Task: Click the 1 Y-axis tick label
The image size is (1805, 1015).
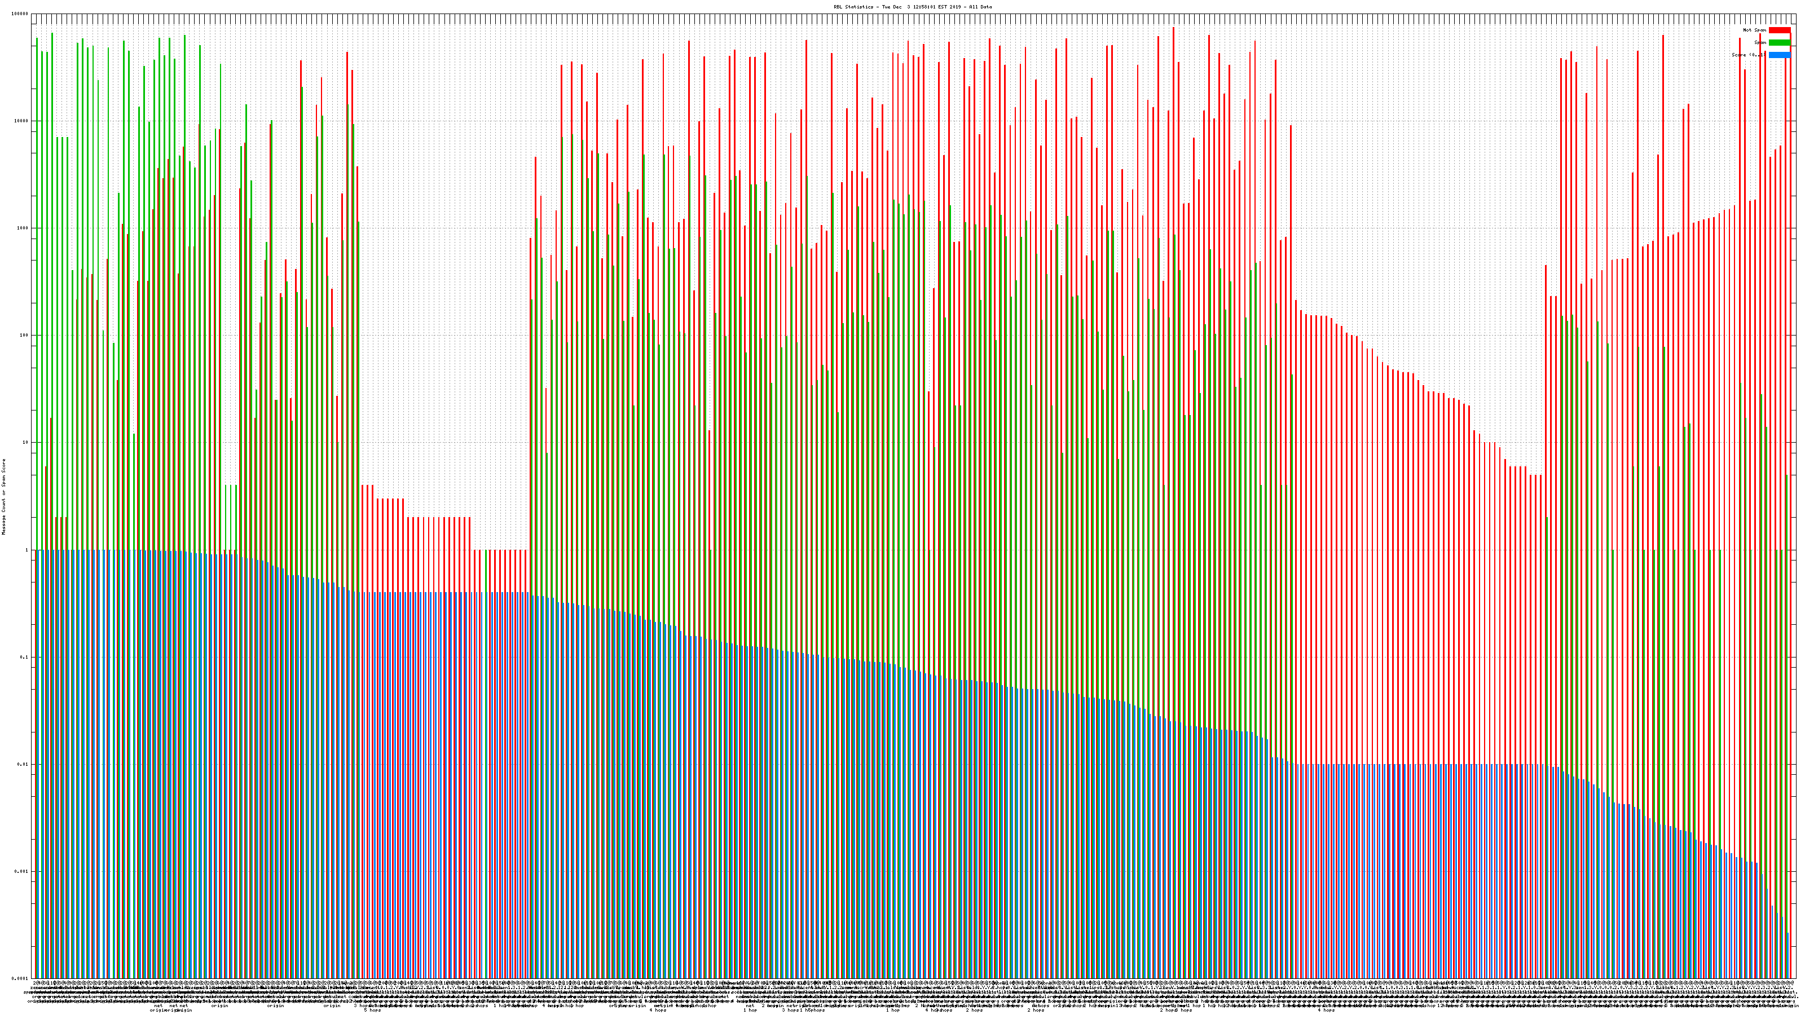Action: [x=27, y=550]
